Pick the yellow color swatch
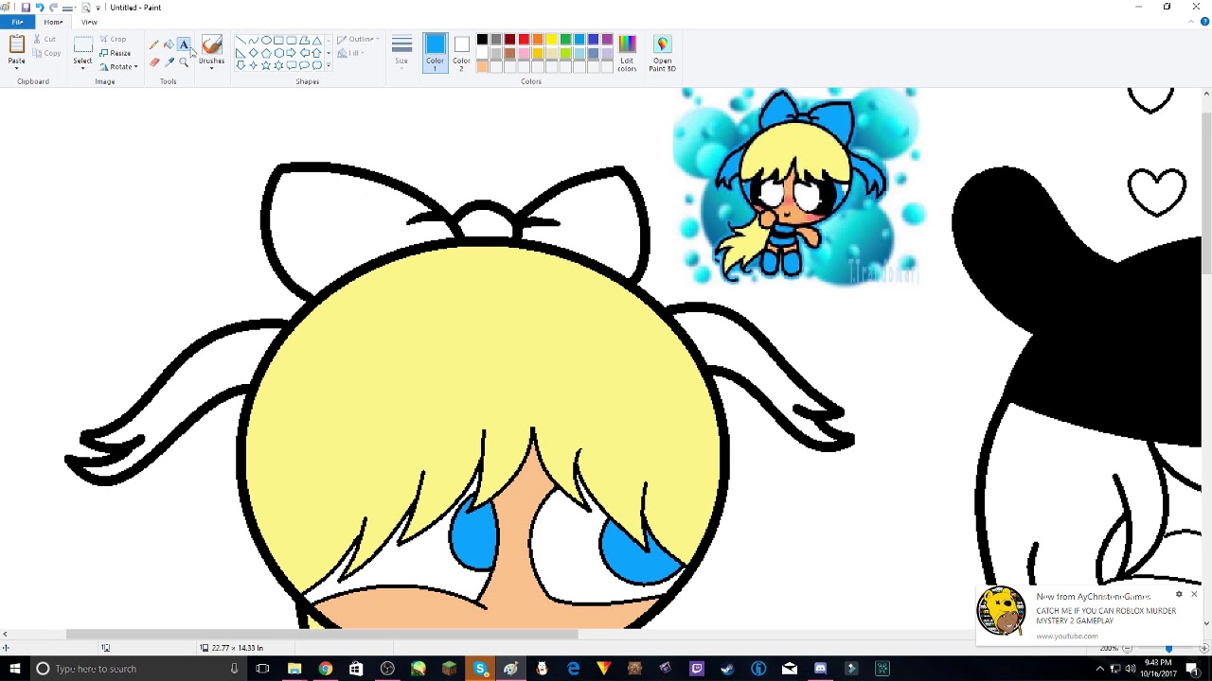 pyautogui.click(x=551, y=40)
